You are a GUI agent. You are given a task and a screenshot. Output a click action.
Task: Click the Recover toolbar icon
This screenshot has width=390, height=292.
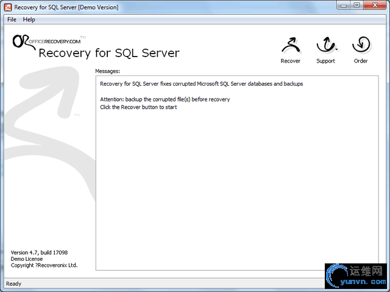290,50
